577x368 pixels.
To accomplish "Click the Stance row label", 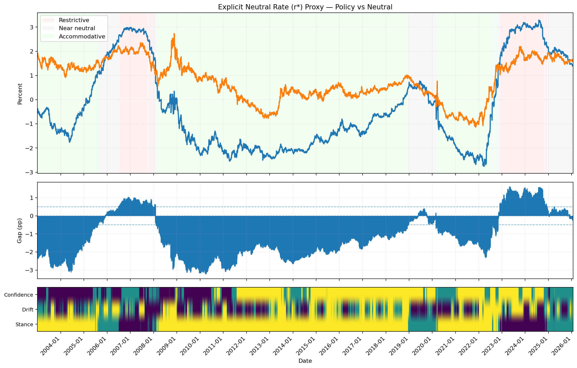I will point(24,324).
